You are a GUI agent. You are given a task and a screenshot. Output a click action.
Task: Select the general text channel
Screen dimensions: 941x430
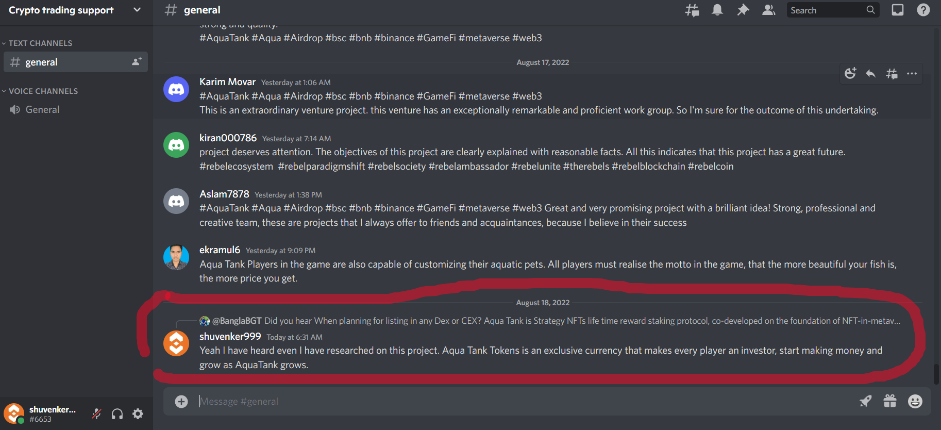pos(76,62)
